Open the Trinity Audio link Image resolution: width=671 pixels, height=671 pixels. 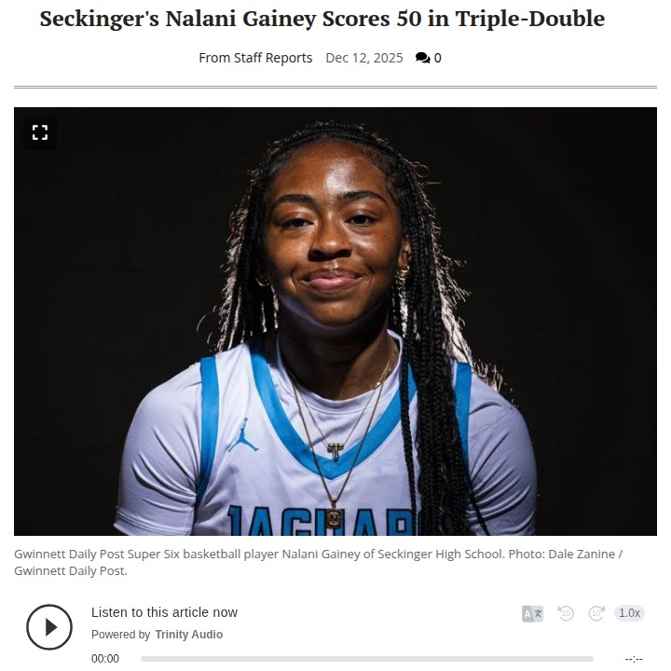[x=188, y=635]
